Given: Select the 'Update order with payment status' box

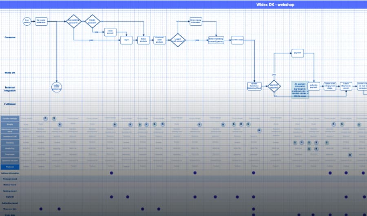Looking at the screenshot, I should (x=330, y=86).
